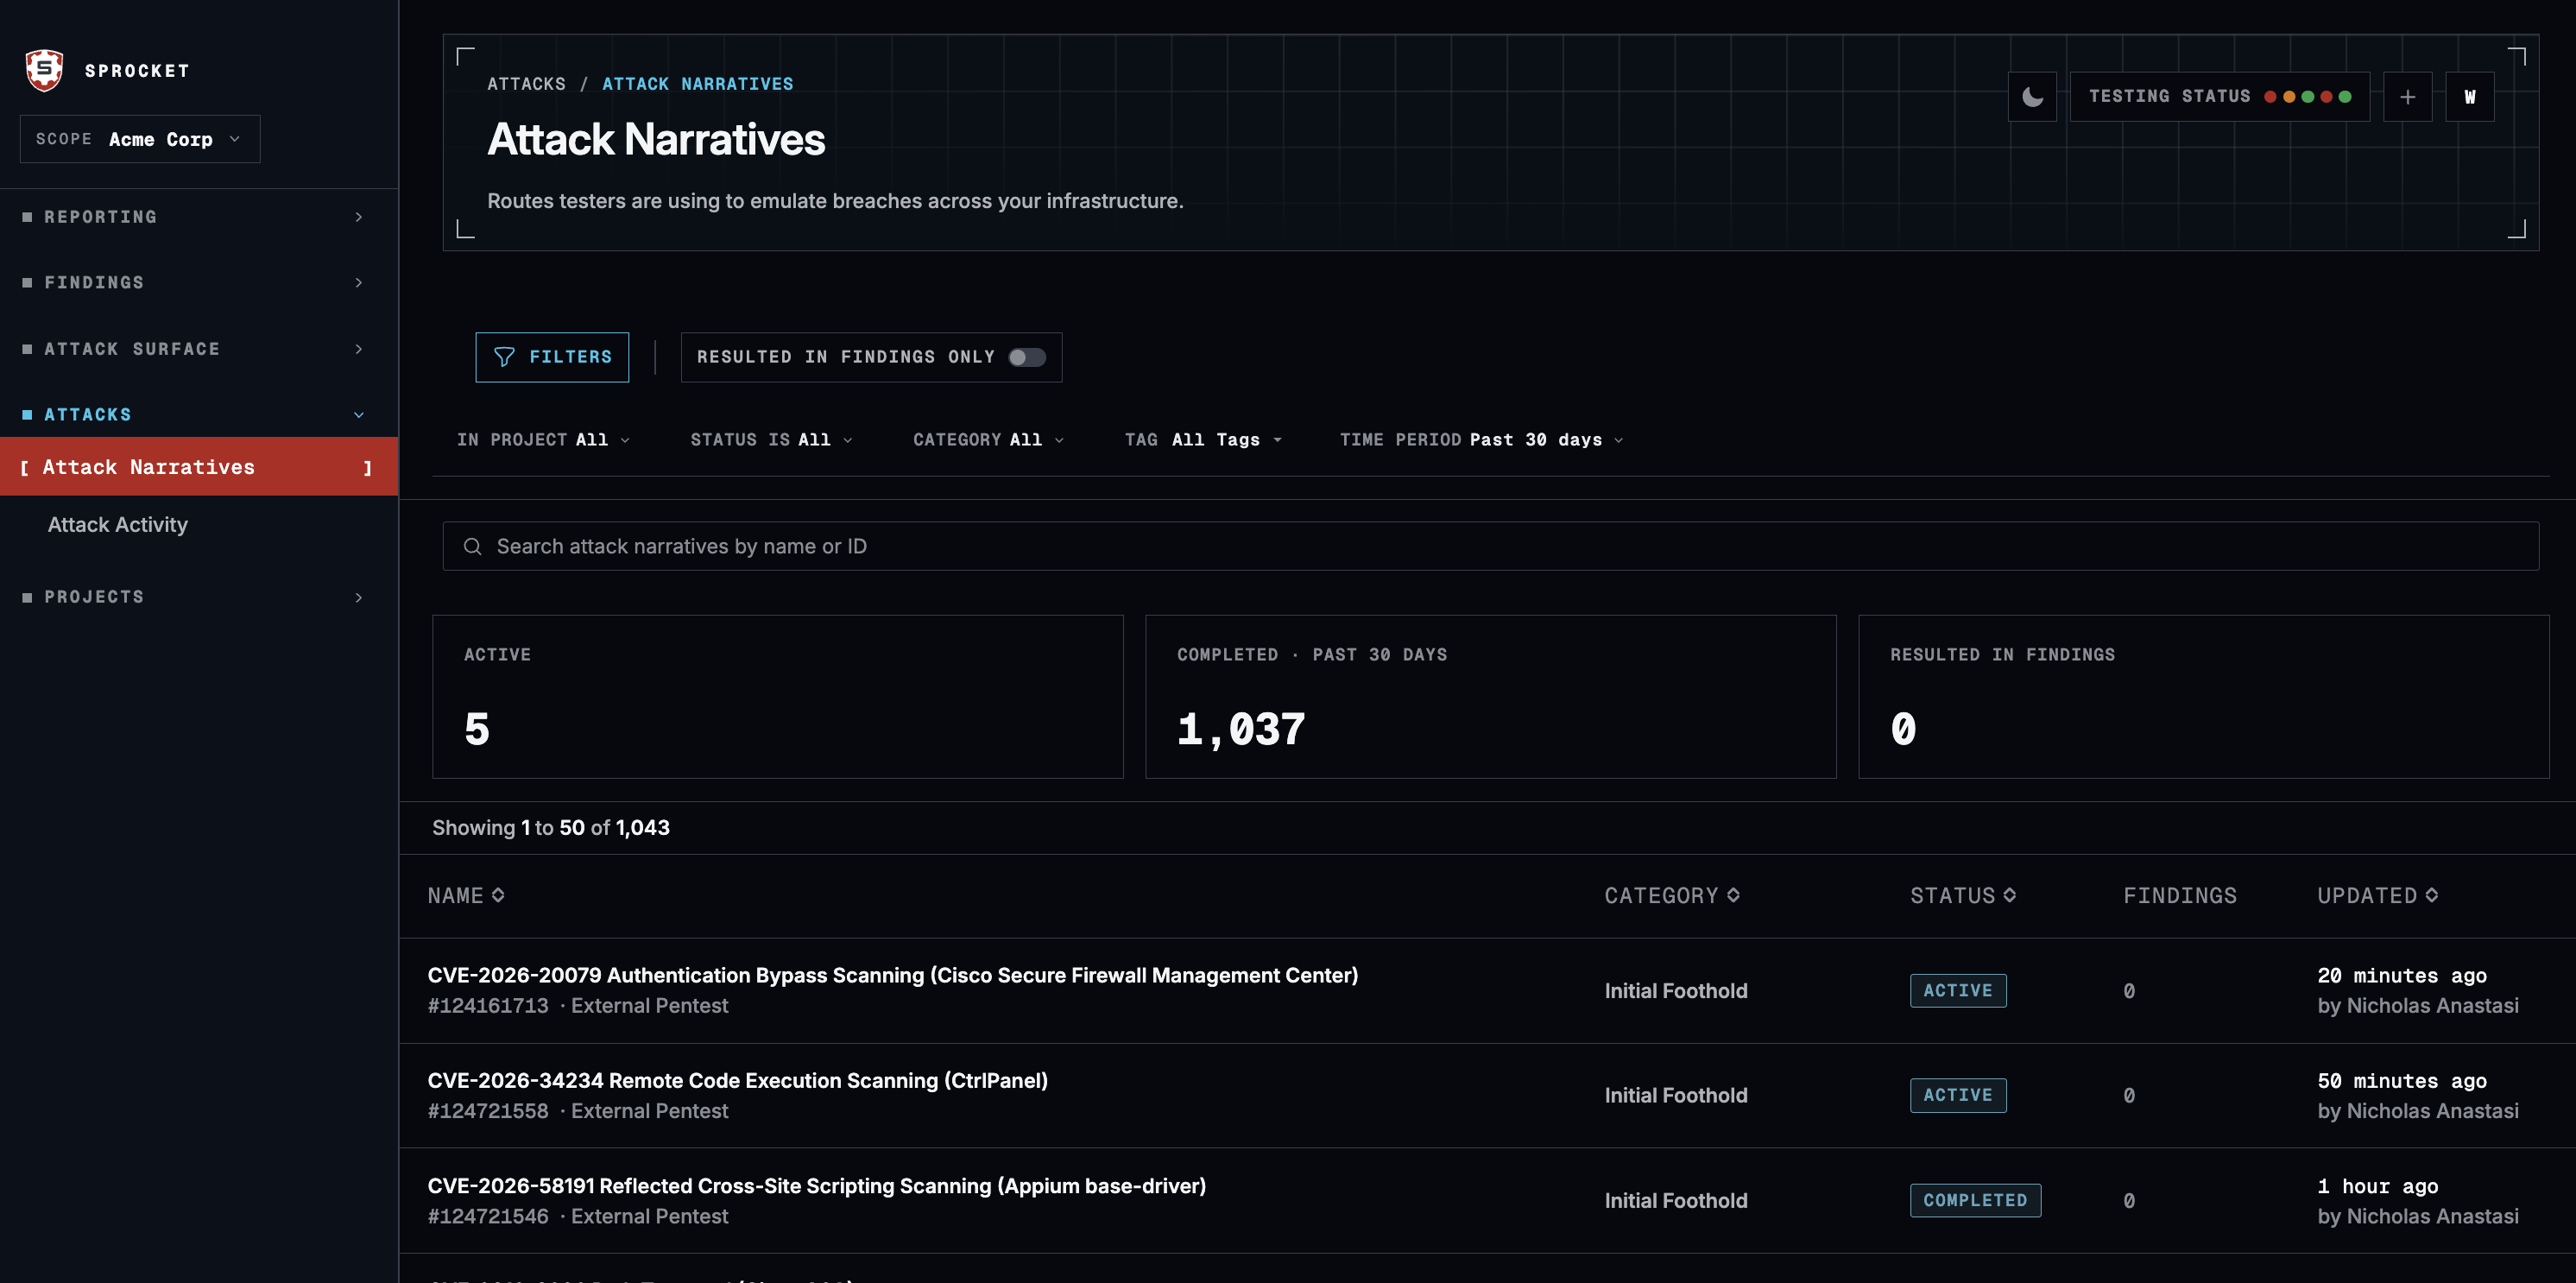This screenshot has height=1283, width=2576.
Task: Sort by Updated column arrows
Action: point(2432,895)
